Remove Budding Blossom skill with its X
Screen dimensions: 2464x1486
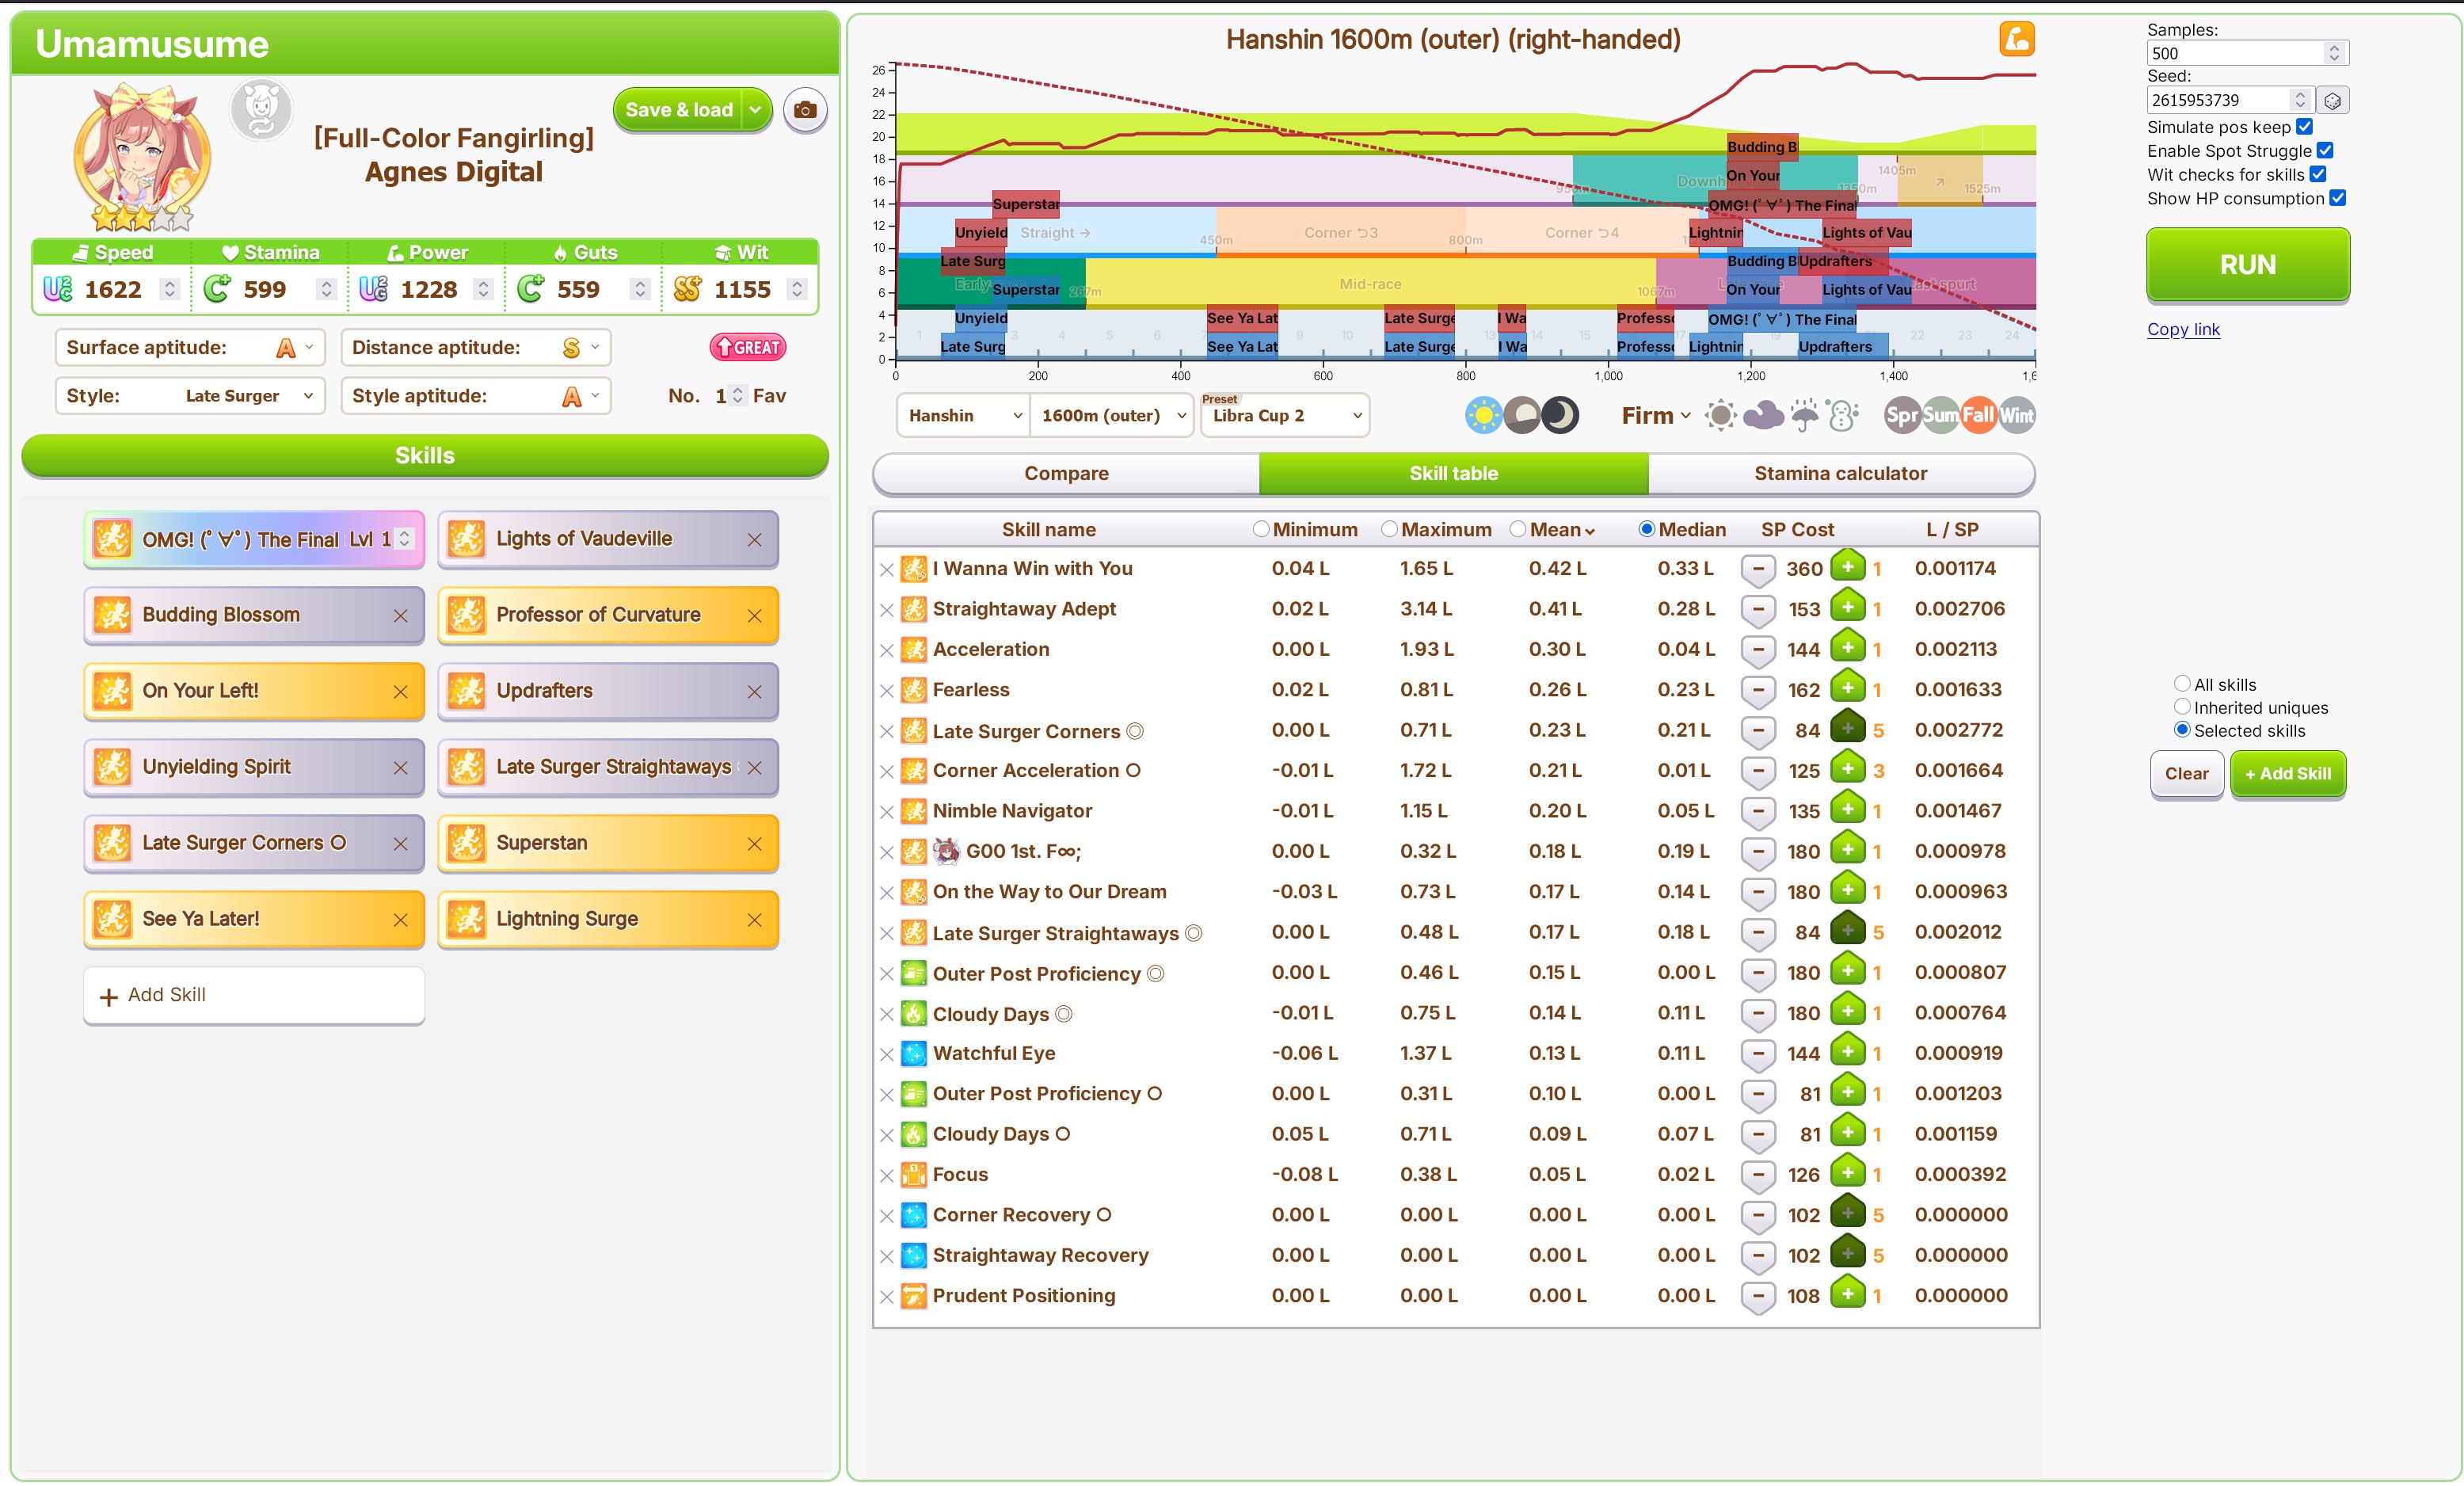pyautogui.click(x=400, y=615)
